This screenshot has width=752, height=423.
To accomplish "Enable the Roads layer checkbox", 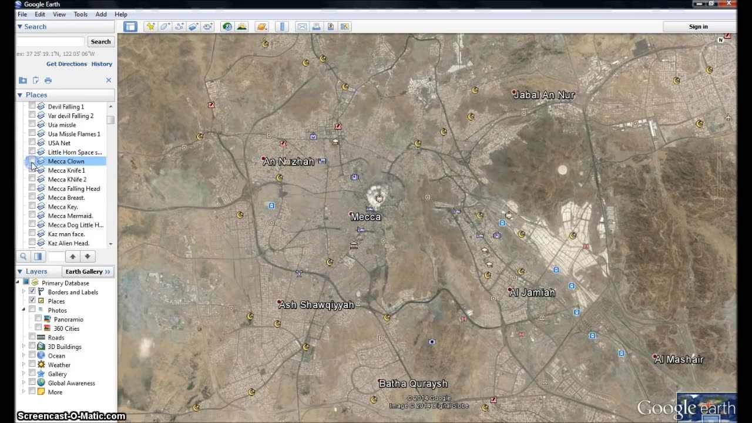I will pyautogui.click(x=32, y=337).
